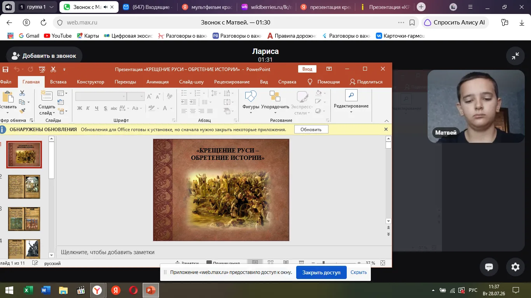Select the Format Painter brush icon
Viewport: 531px width, 298px height.
point(22,111)
